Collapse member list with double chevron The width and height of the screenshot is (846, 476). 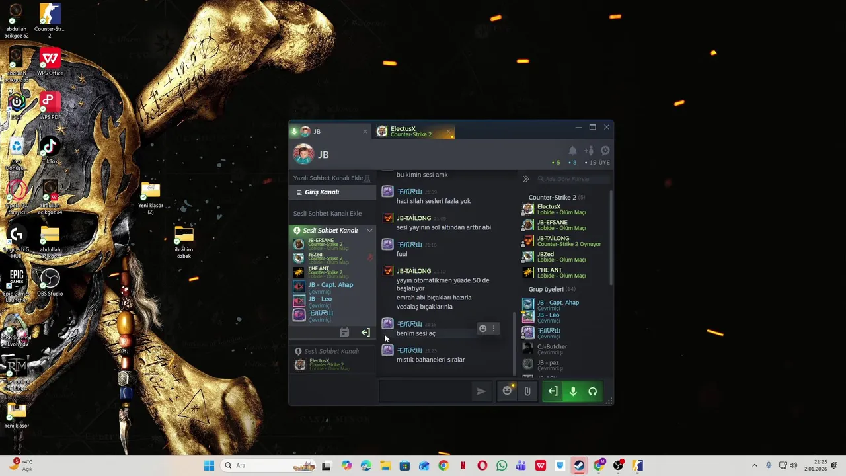[x=526, y=179]
